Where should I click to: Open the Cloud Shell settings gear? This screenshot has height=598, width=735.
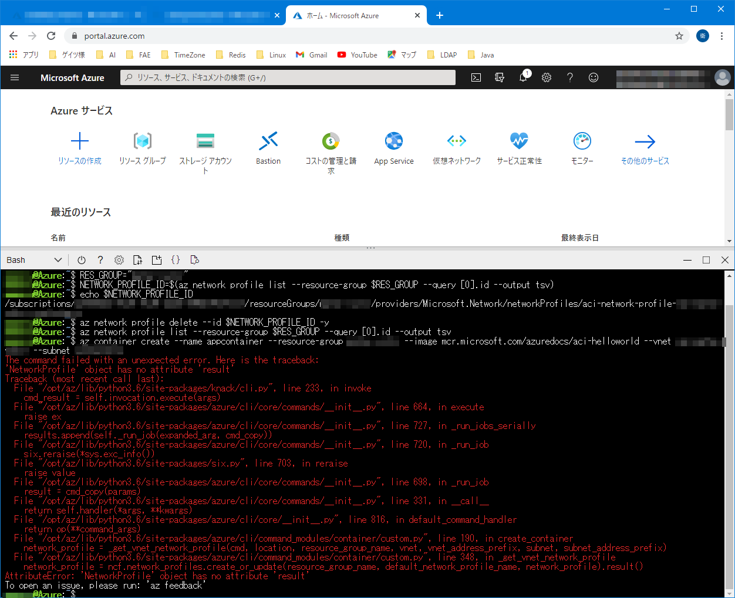coord(119,259)
